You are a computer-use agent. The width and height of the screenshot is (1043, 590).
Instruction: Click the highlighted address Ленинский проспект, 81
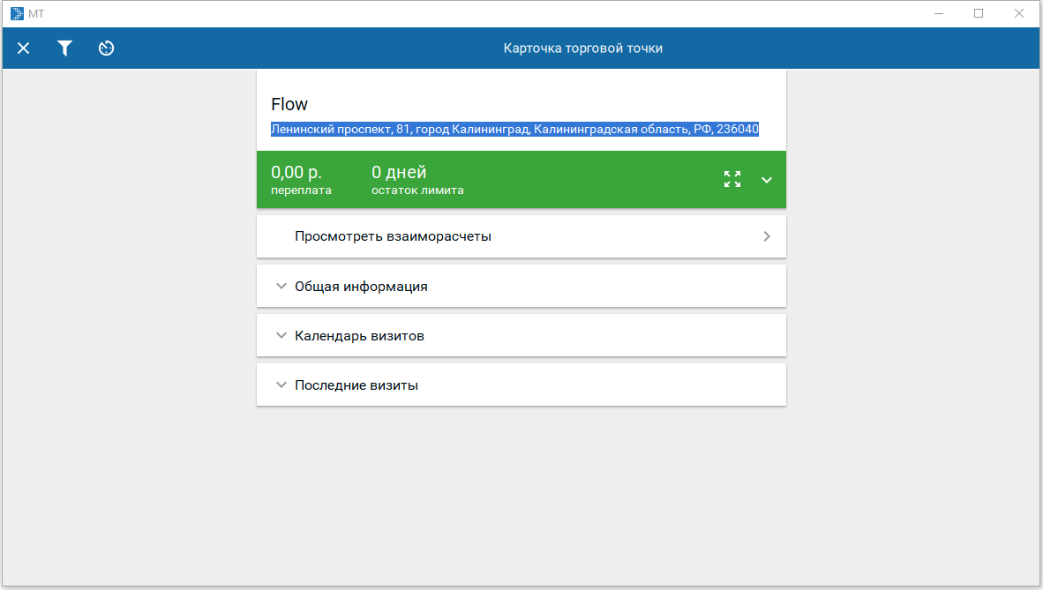pos(514,129)
